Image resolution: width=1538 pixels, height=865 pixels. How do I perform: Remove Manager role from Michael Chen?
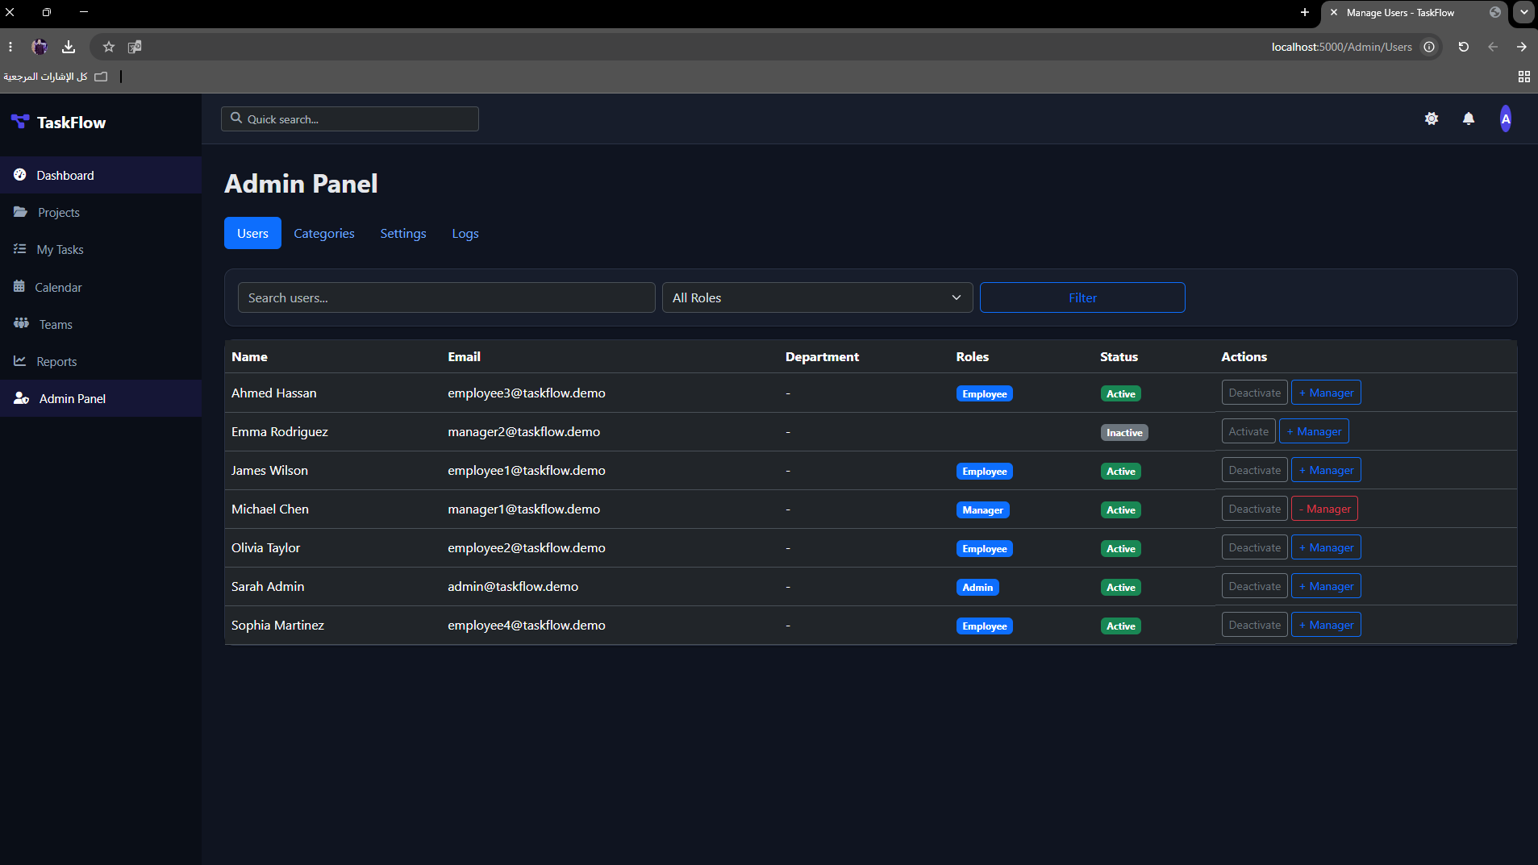pos(1324,509)
